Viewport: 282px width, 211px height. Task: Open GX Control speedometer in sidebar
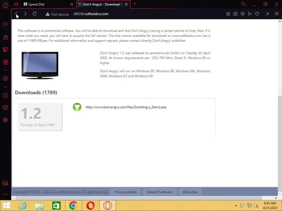click(6, 24)
